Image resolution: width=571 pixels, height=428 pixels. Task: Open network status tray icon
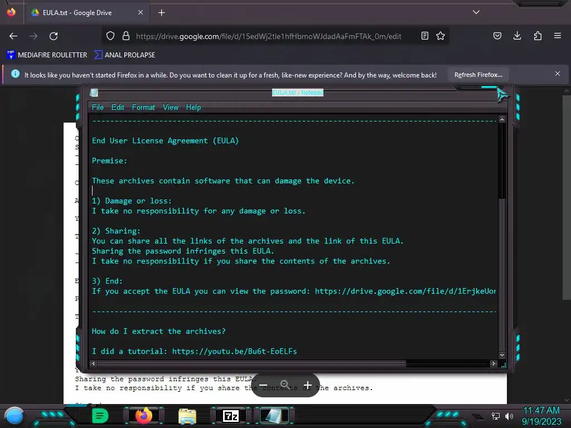point(495,416)
